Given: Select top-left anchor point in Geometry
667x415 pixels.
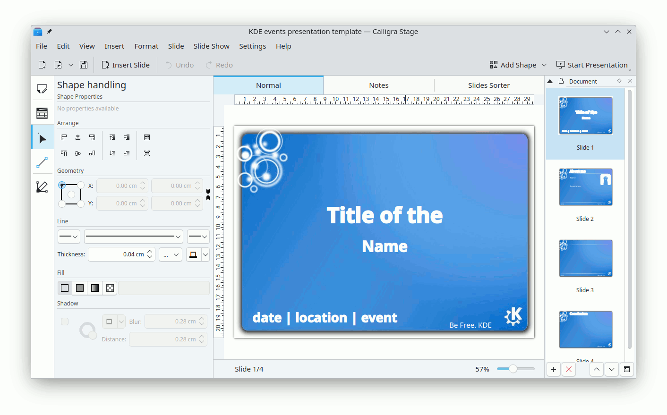Looking at the screenshot, I should pos(62,185).
